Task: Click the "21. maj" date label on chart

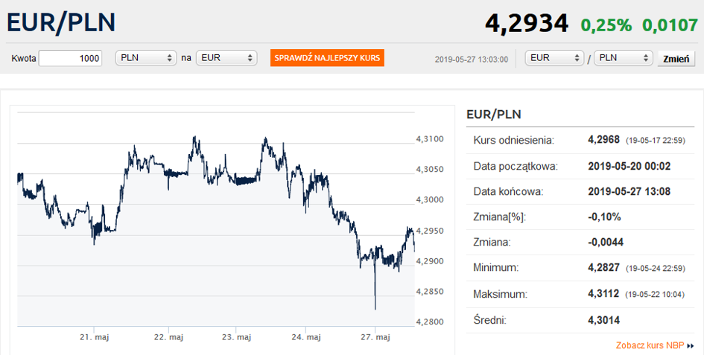Action: (95, 337)
